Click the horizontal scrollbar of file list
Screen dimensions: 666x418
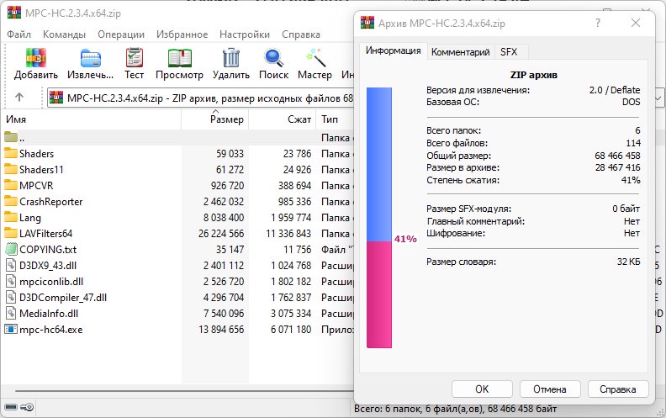tap(184, 391)
